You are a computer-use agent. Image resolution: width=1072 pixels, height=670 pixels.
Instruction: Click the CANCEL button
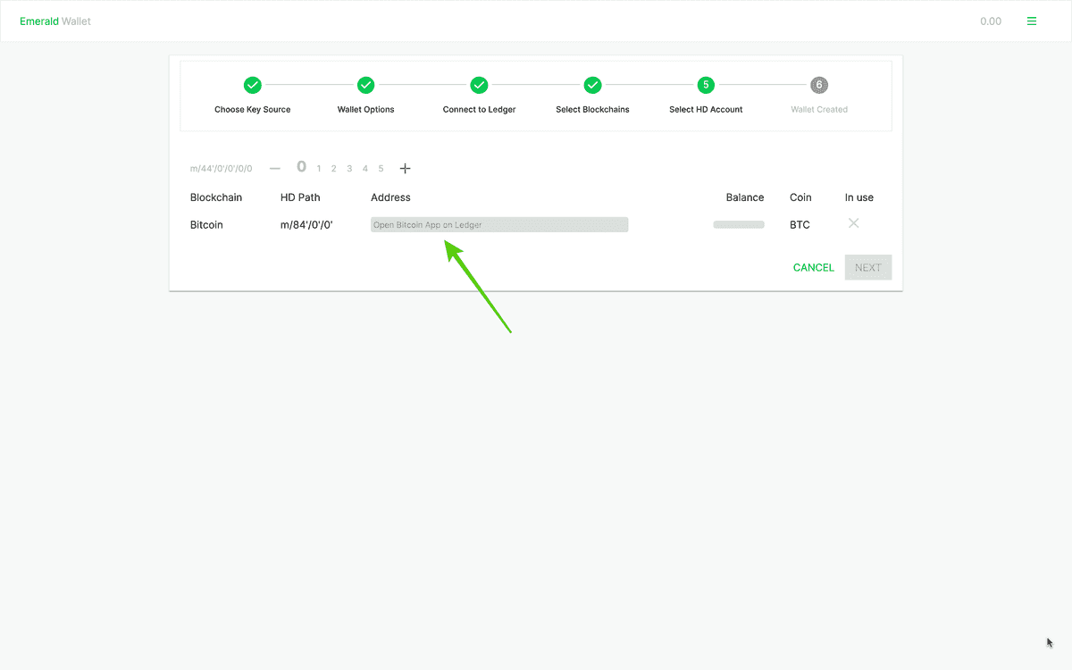(x=813, y=267)
